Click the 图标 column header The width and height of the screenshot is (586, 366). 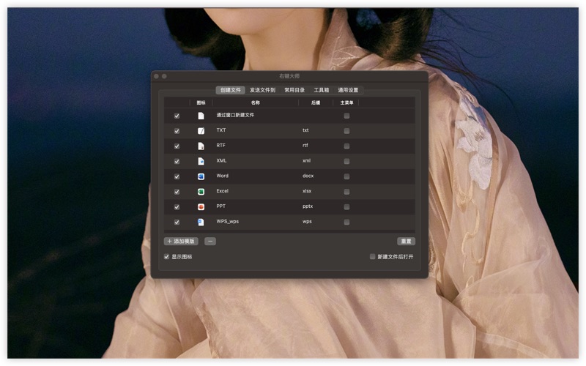coord(201,102)
